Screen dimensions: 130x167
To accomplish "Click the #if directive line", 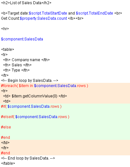I will click(x=31, y=106).
